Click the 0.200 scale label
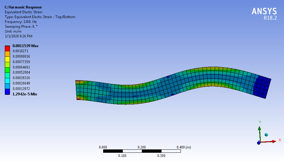The image size is (284, 163). tap(142, 147)
